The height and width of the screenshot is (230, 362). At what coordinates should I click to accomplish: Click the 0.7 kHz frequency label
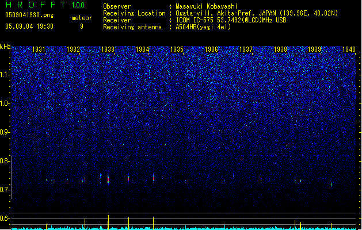[5, 190]
